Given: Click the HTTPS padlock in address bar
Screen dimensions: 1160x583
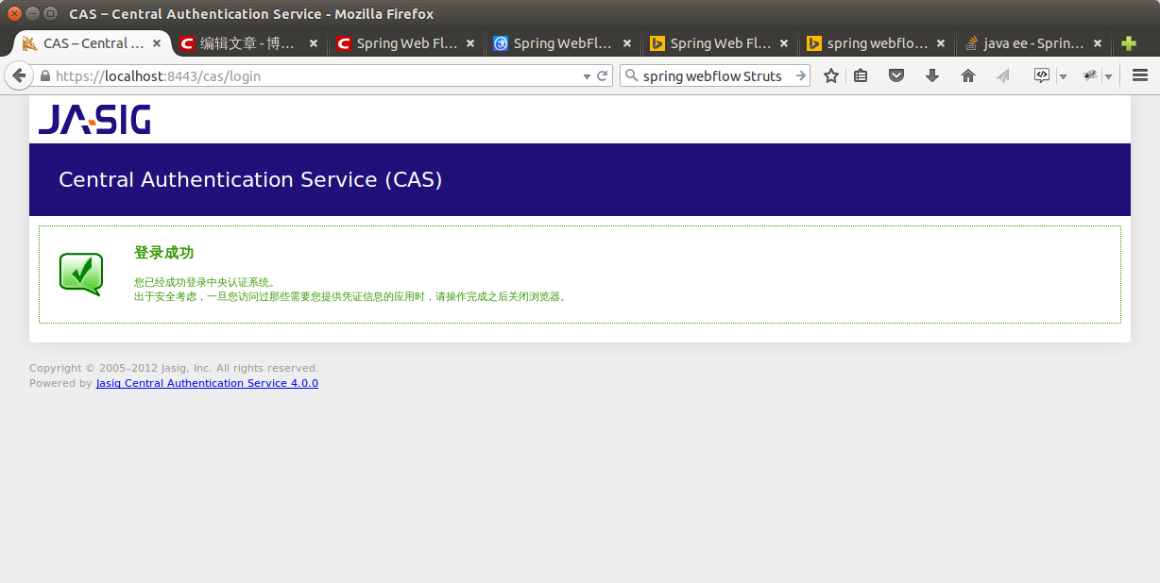Looking at the screenshot, I should [44, 75].
